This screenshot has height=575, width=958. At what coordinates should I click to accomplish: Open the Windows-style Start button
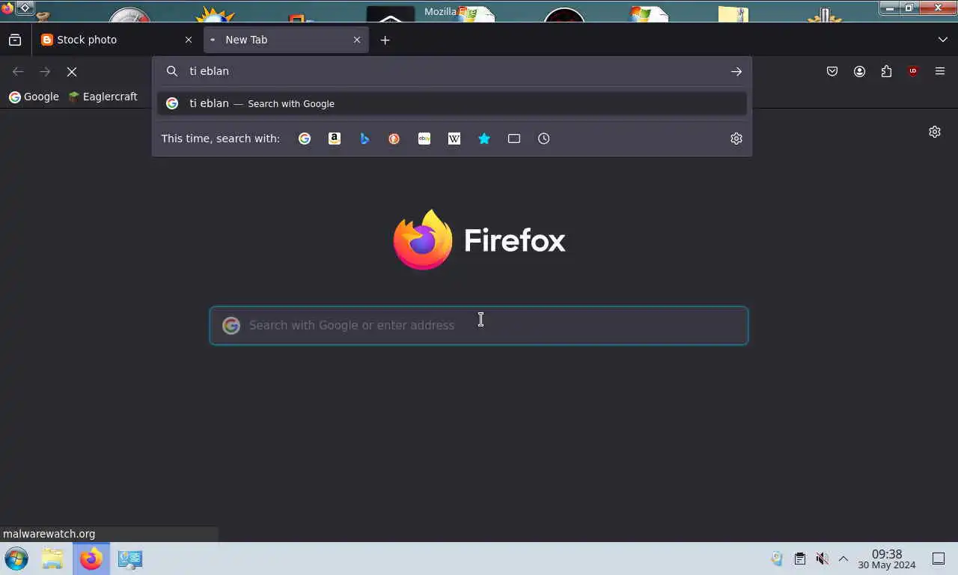pos(16,559)
